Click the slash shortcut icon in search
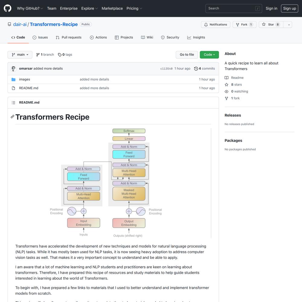Screen dimensions: 302x302 [257, 8]
